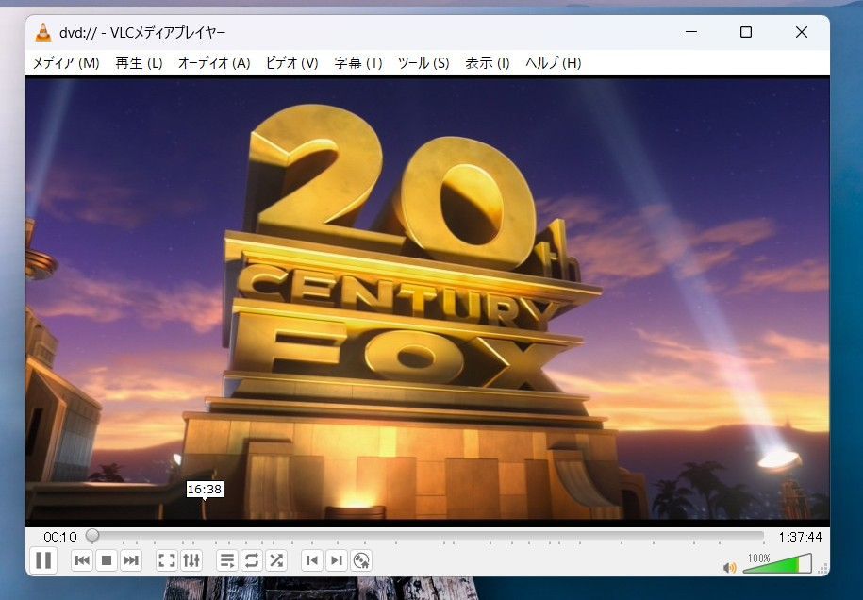Expand the 字幕 (T) subtitle menu
The image size is (863, 600).
(358, 63)
